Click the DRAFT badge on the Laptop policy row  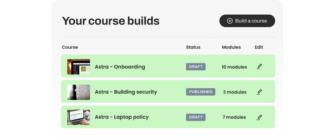tap(196, 117)
